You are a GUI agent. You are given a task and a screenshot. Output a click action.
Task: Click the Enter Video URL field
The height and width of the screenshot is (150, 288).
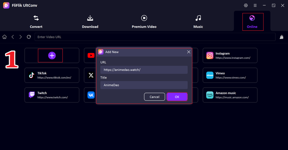pyautogui.click(x=155, y=37)
